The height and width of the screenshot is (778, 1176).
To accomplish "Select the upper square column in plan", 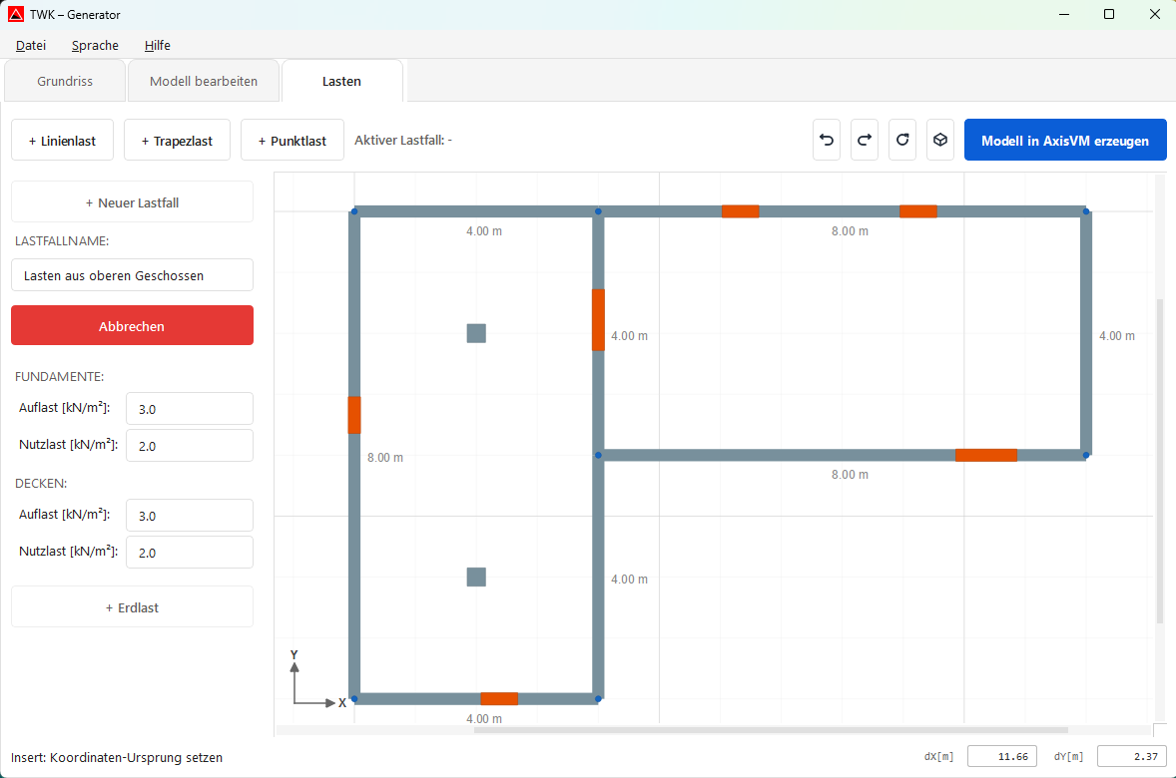I will 476,333.
